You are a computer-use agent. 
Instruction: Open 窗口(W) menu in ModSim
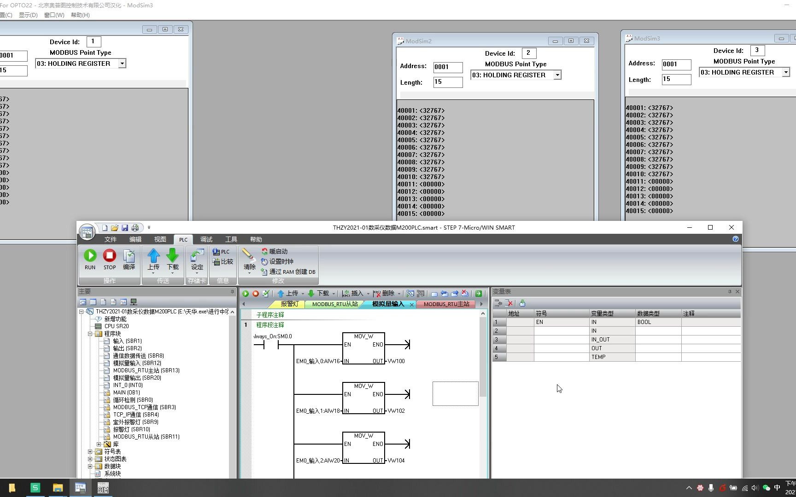pyautogui.click(x=54, y=15)
